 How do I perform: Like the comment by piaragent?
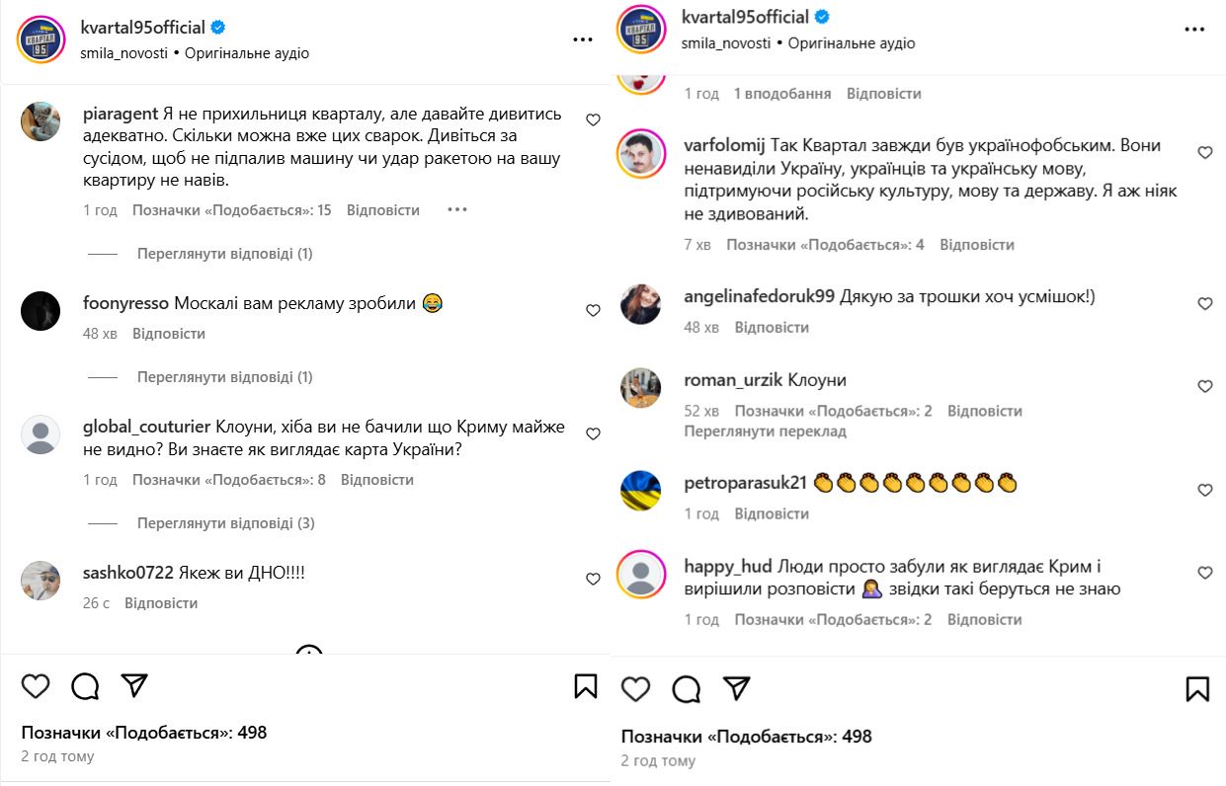[x=593, y=118]
